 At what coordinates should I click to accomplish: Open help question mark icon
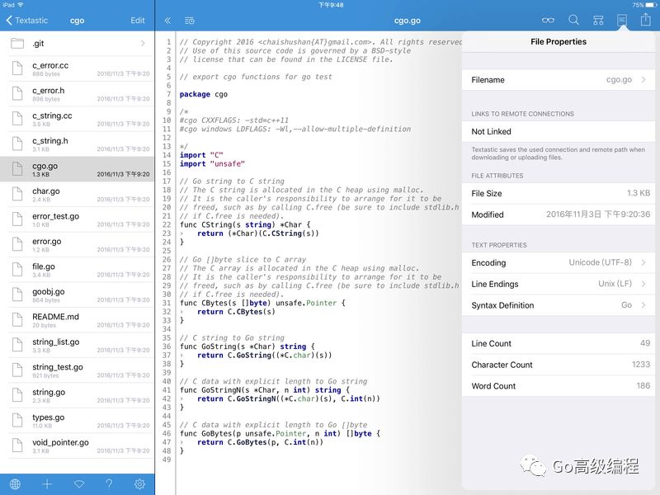click(109, 484)
